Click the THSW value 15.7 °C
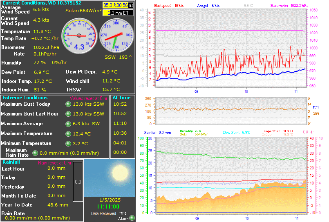The height and width of the screenshot is (222, 329). click(111, 89)
